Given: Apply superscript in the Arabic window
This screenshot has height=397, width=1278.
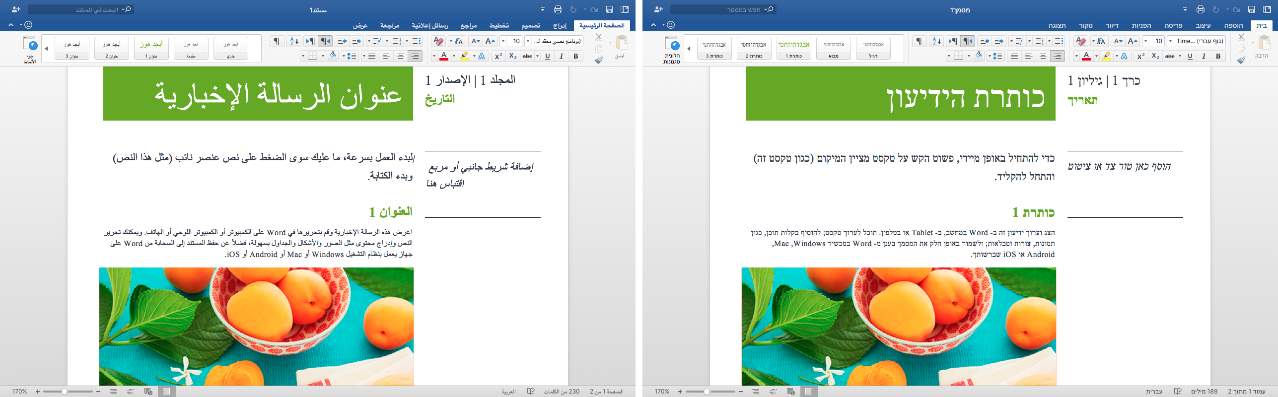Looking at the screenshot, I should [498, 56].
